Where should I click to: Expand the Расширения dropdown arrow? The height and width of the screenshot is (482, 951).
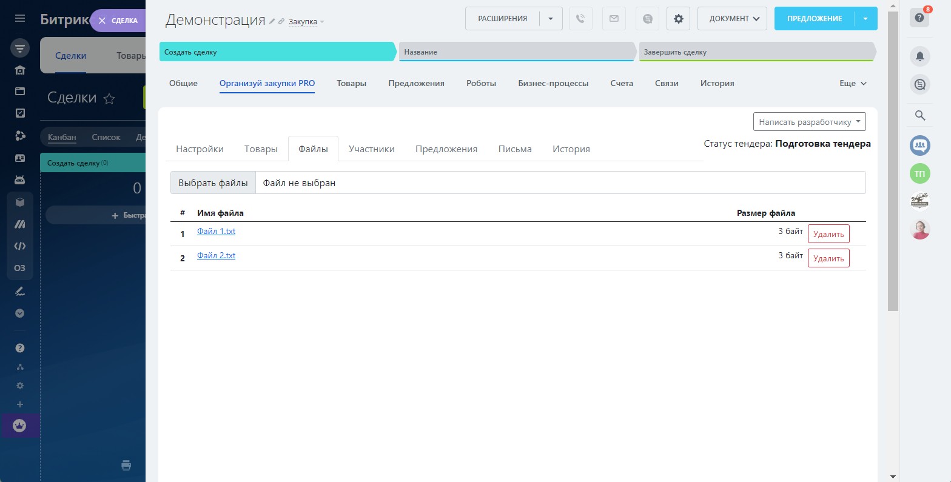[551, 19]
